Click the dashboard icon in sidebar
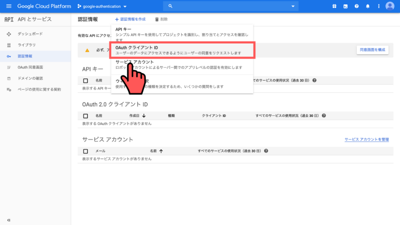Image resolution: width=400 pixels, height=225 pixels. pos(9,34)
